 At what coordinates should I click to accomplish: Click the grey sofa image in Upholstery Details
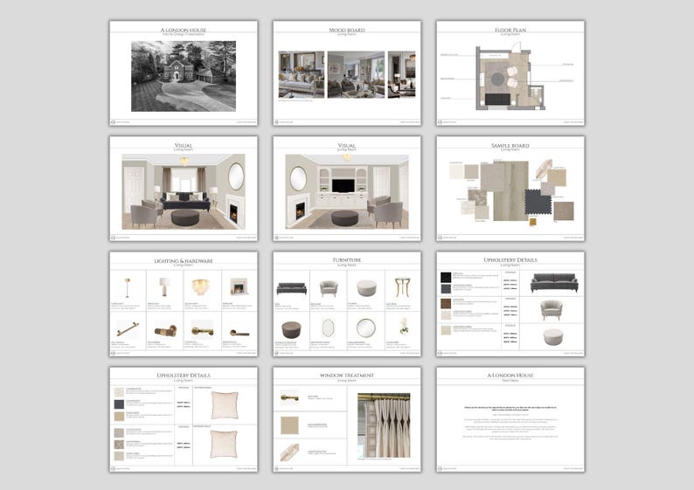(554, 283)
